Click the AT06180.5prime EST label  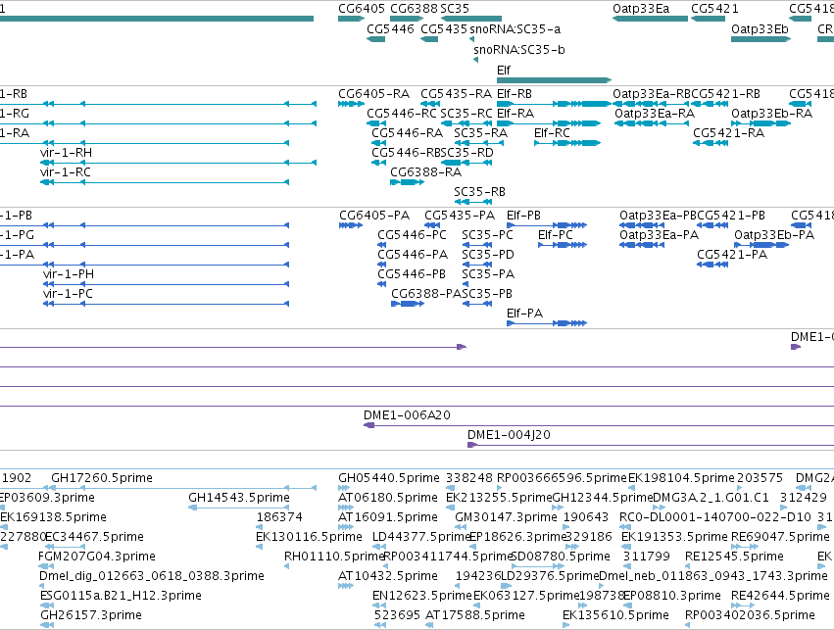point(388,498)
